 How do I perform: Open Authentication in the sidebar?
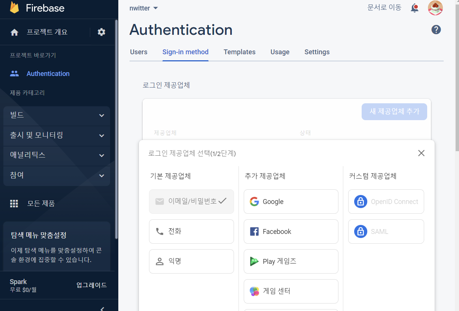(48, 74)
